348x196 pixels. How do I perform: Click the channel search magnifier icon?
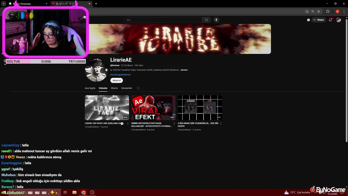pos(138,88)
